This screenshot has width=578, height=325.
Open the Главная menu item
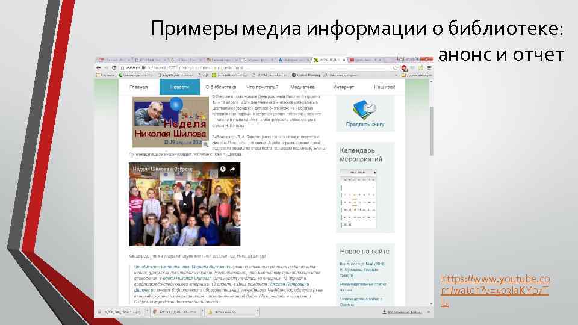click(138, 87)
